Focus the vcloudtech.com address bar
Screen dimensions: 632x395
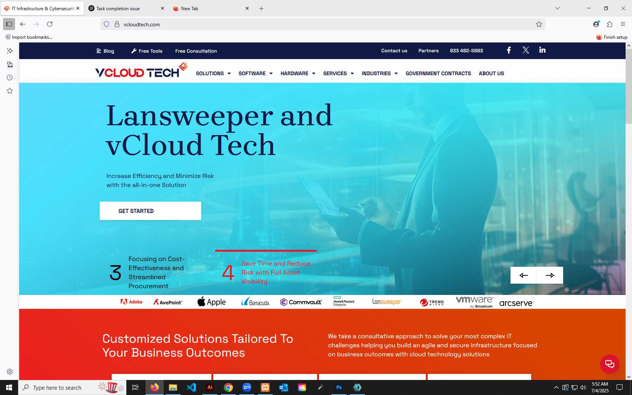coord(324,24)
